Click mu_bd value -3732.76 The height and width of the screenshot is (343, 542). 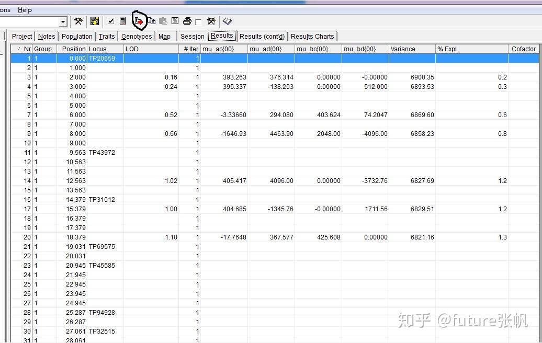(375, 181)
